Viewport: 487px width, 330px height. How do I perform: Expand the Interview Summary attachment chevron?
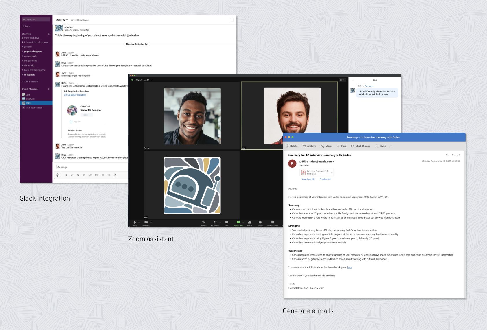point(332,173)
